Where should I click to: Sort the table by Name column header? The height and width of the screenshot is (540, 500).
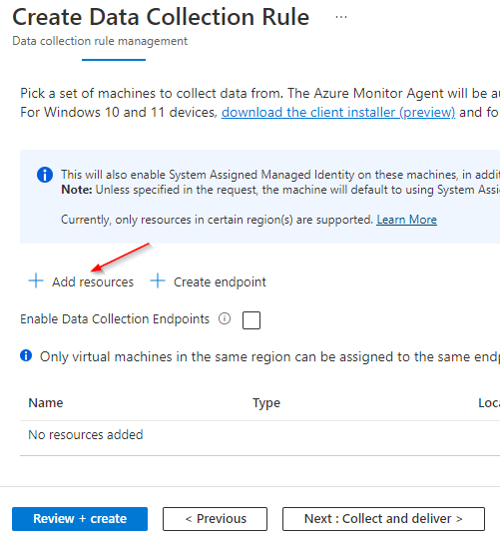(x=46, y=403)
